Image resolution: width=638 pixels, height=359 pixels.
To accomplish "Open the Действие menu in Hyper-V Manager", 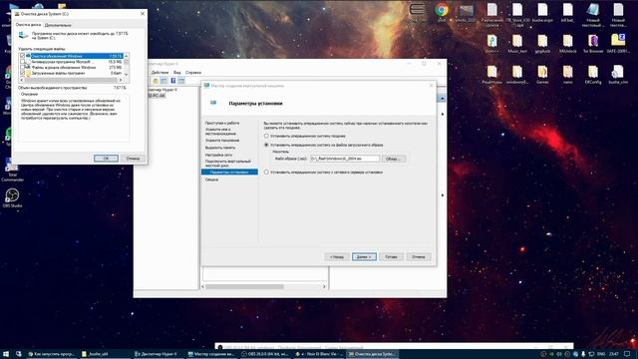I will [x=159, y=73].
